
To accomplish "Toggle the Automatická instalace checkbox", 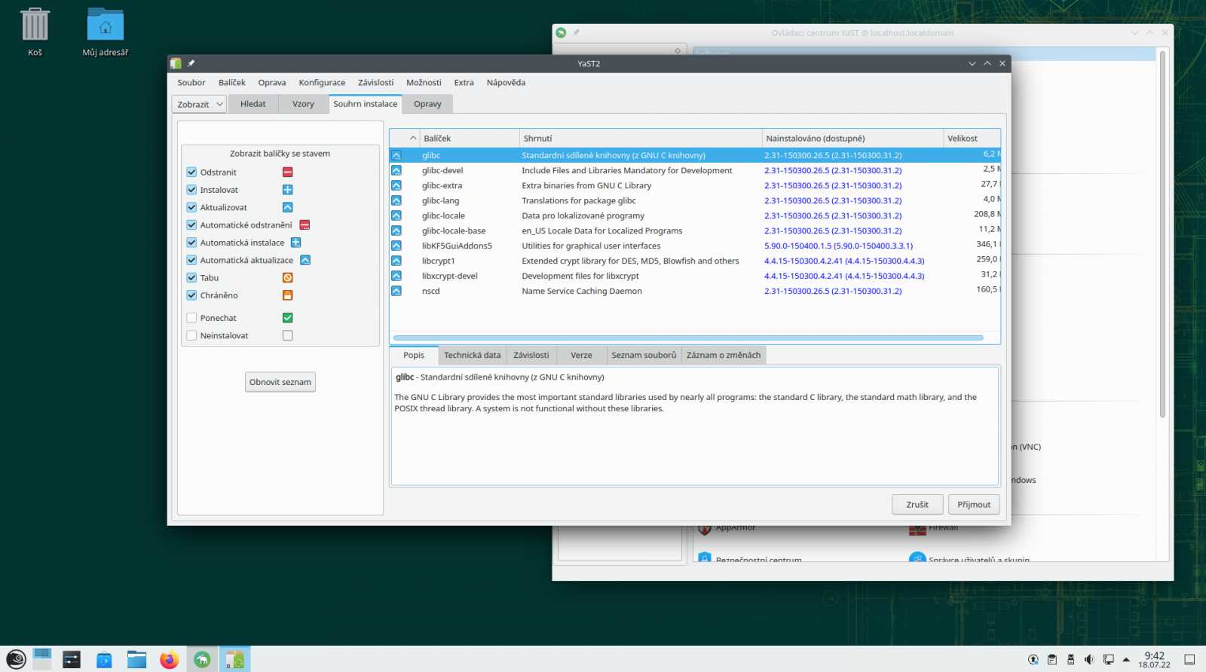I will pos(191,243).
